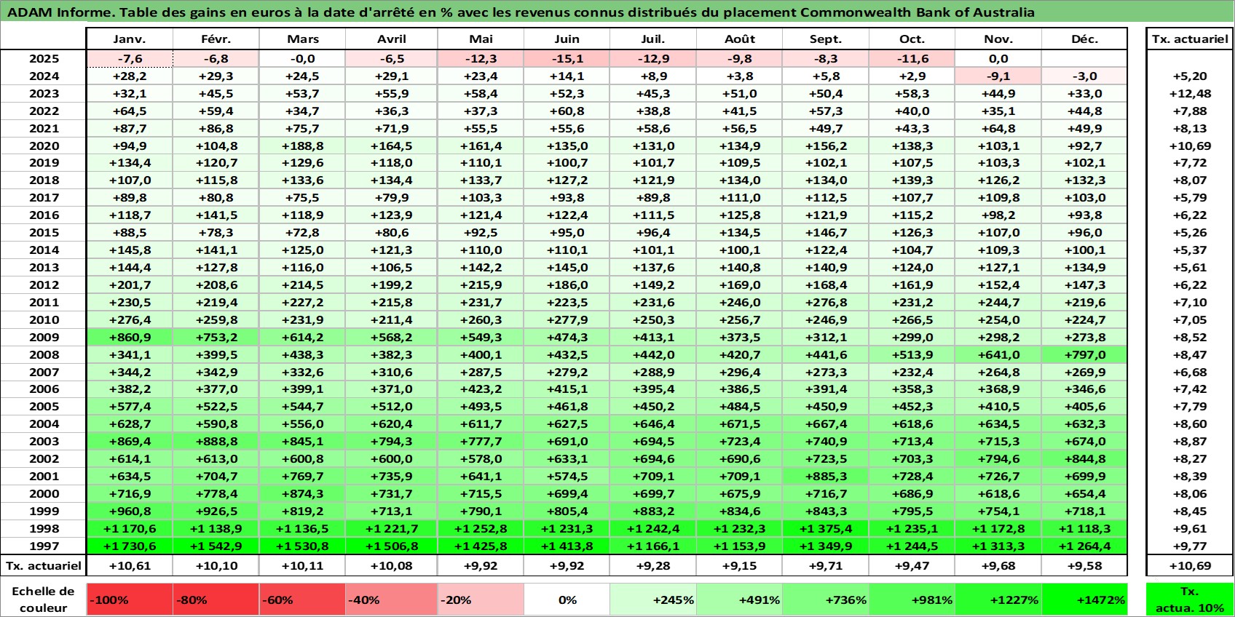Viewport: 1235px width, 617px height.
Task: Choose the -40% color scale swatch
Action: [x=392, y=600]
